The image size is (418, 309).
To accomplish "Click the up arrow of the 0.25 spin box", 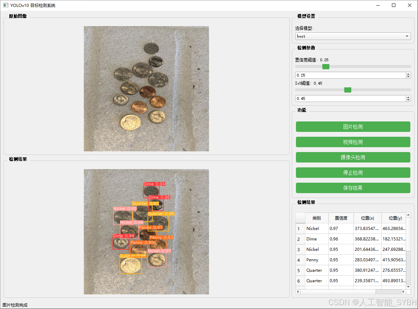I will (408, 73).
